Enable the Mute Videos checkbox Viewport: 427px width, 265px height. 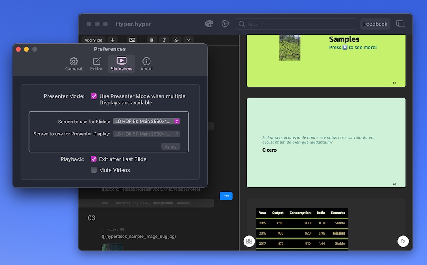coord(94,170)
